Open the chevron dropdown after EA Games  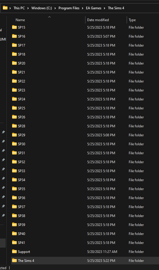pyautogui.click(x=104, y=8)
